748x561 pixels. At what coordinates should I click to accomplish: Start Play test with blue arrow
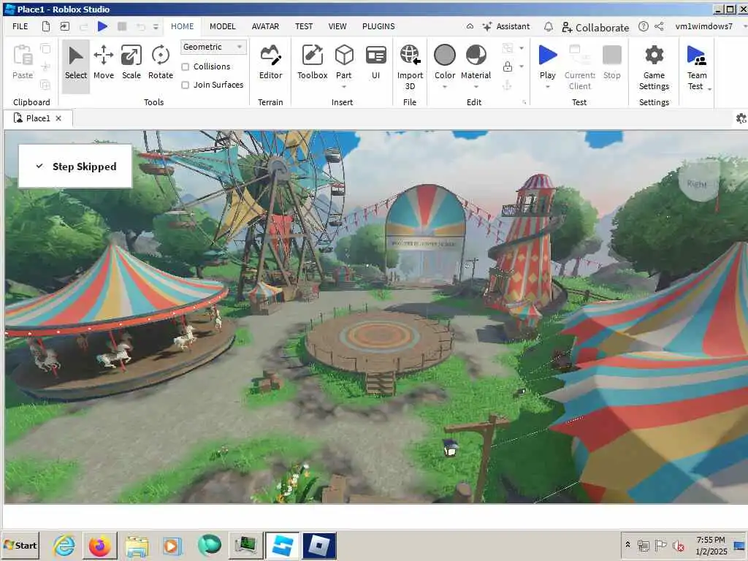[x=548, y=55]
